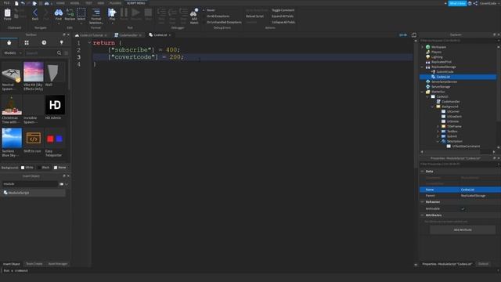Viewport: 501px width, 282px height.
Task: Open the Toolbox Inventory grid icon
Action: click(x=27, y=42)
